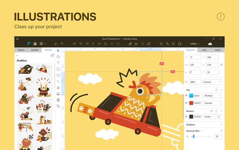Pick the Zoom tool
Screen dimensions: 239x150
pyautogui.click(x=58, y=57)
